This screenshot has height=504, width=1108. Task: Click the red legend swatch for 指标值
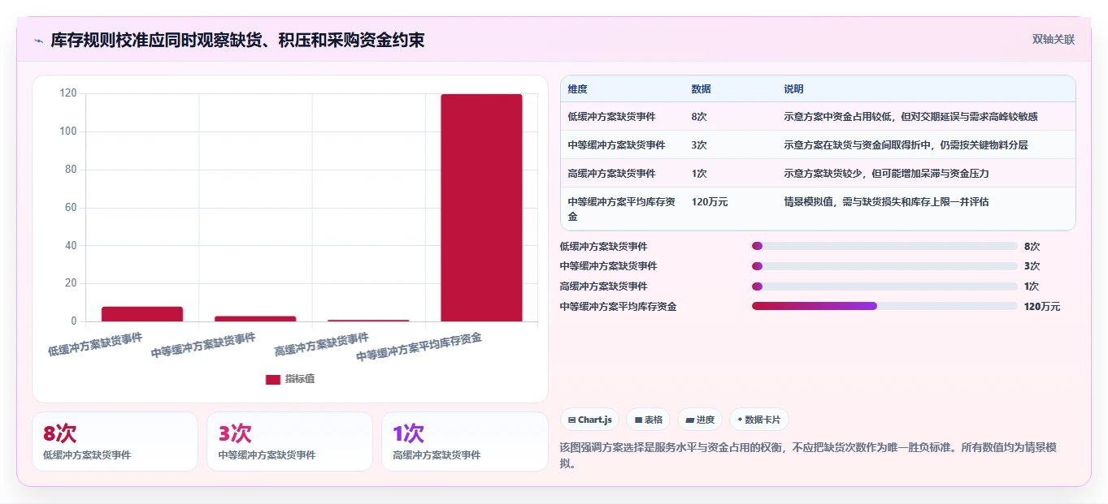point(273,379)
